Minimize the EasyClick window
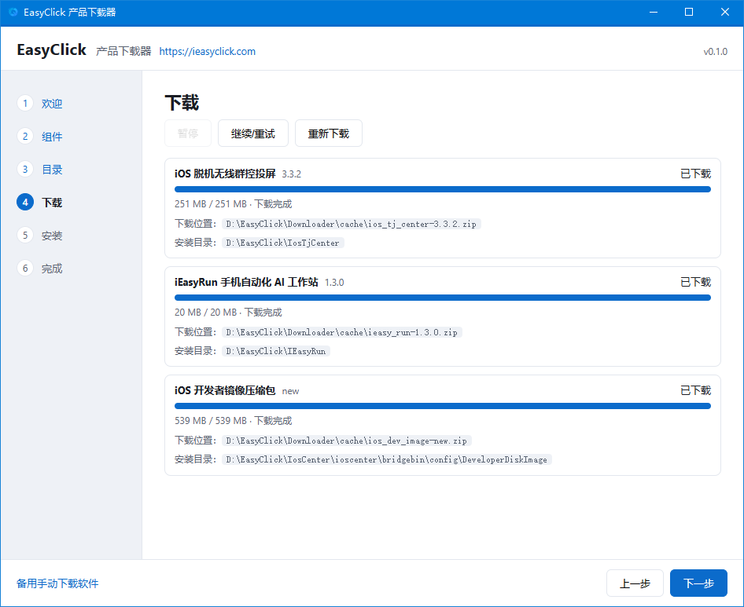Screen dimensions: 744x607 [x=654, y=13]
